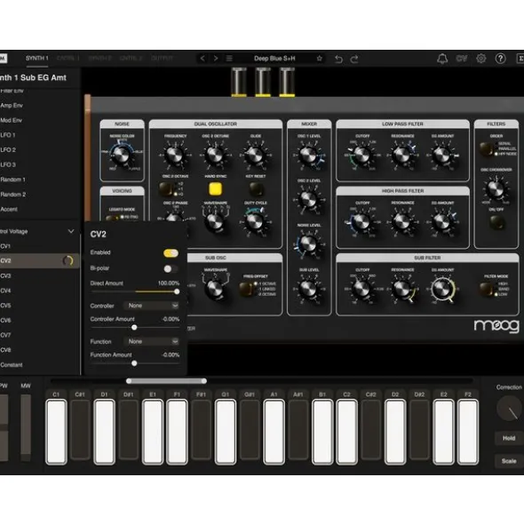This screenshot has height=525, width=524.
Task: Toggle the Key Reset button
Action: [256, 189]
